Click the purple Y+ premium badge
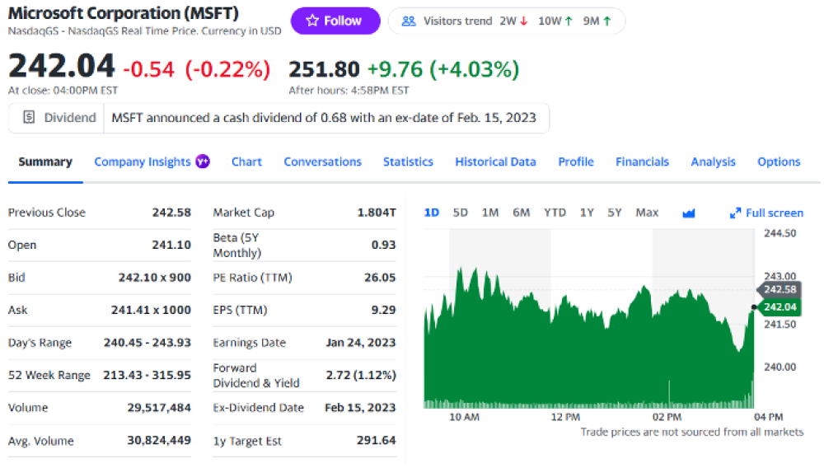Image resolution: width=824 pixels, height=468 pixels. pyautogui.click(x=203, y=161)
